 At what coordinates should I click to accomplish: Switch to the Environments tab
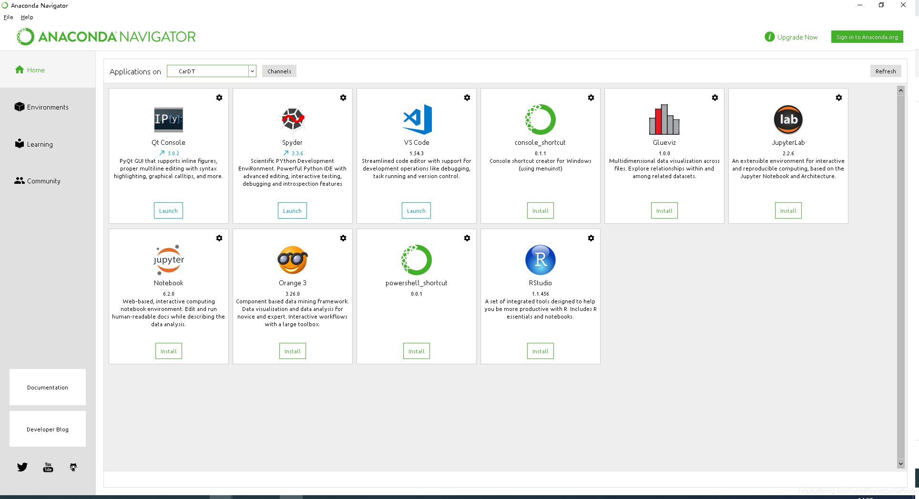48,107
